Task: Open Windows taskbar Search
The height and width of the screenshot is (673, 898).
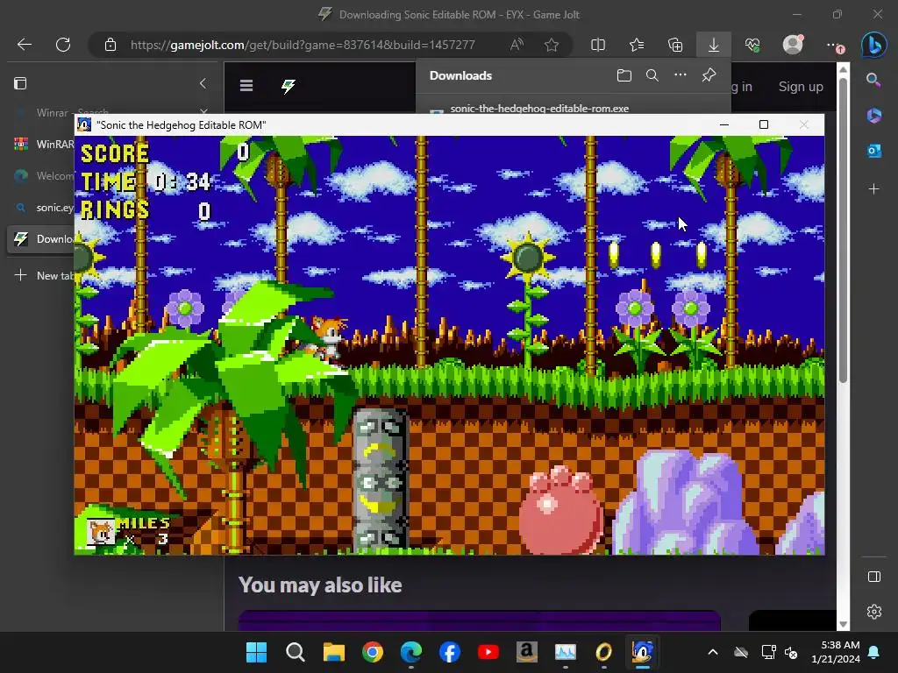Action: click(295, 652)
